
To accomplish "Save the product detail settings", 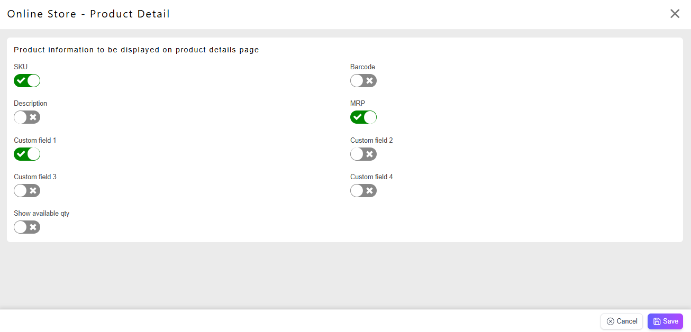I will (665, 321).
